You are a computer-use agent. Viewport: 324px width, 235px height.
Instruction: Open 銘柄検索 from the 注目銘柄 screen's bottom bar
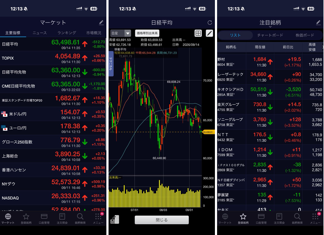click(x=297, y=219)
